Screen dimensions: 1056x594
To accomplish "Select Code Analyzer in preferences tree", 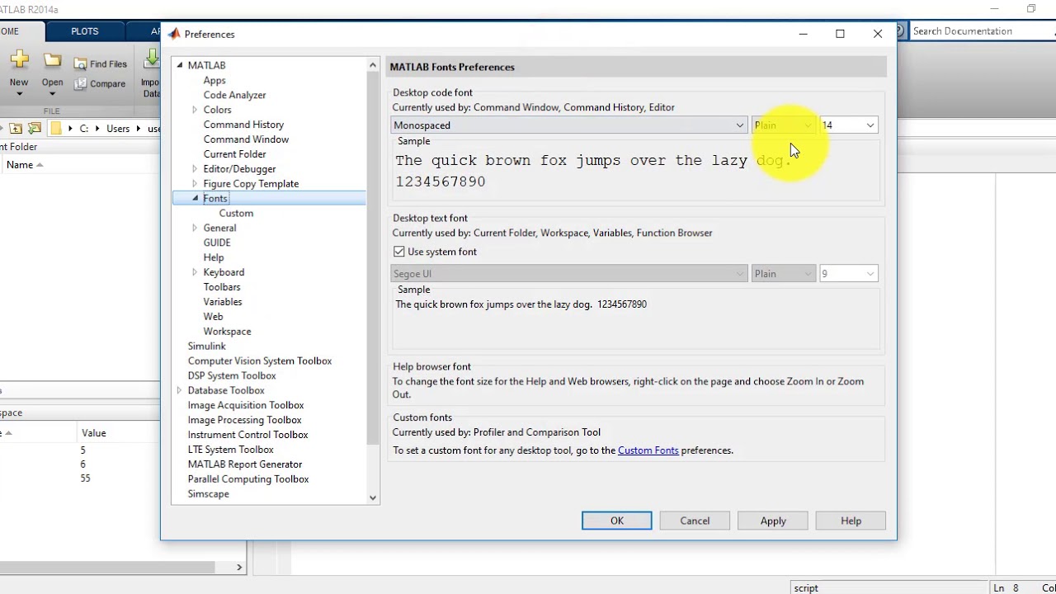I will [235, 95].
